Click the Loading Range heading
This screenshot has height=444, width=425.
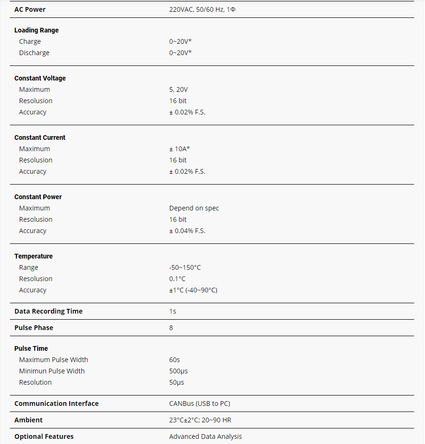(x=37, y=30)
